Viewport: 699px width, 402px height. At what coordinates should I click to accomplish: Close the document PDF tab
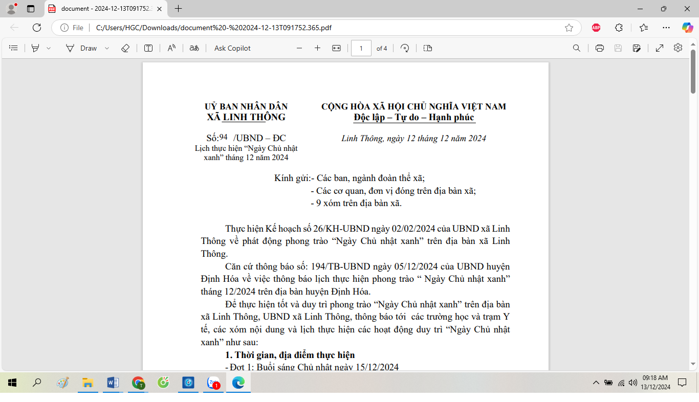159,9
